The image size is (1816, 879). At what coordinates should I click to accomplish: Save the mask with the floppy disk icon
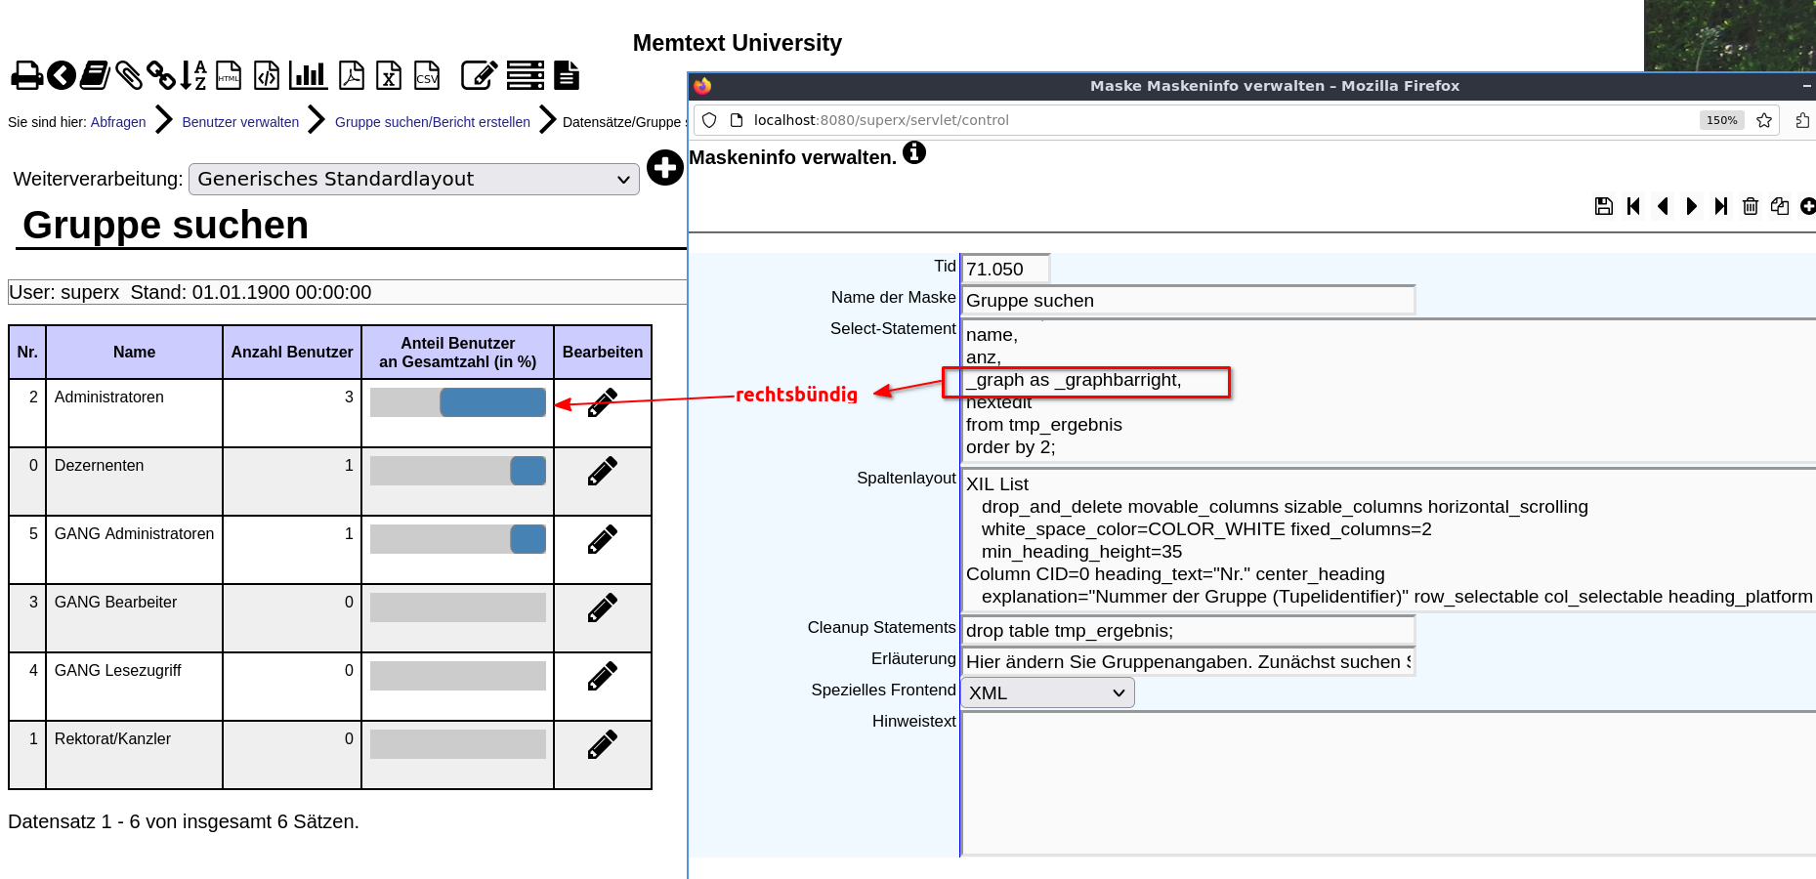coord(1603,206)
